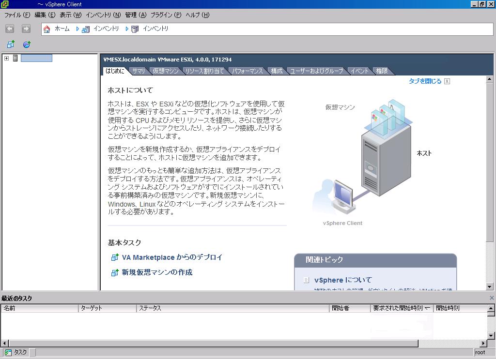Click the second インベントリ breadcrumb icon

(x=135, y=30)
